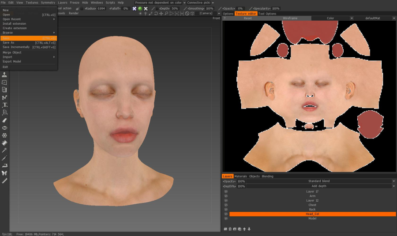This screenshot has height=236, width=397.
Task: Click the ruler measure tool
Action: [5, 180]
